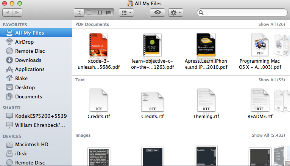Select the Theming.rtf file icon
The height and width of the screenshot is (166, 290).
click(206, 100)
